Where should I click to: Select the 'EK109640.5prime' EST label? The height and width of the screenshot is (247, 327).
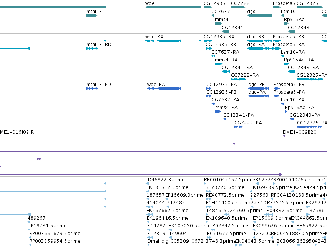227,218
